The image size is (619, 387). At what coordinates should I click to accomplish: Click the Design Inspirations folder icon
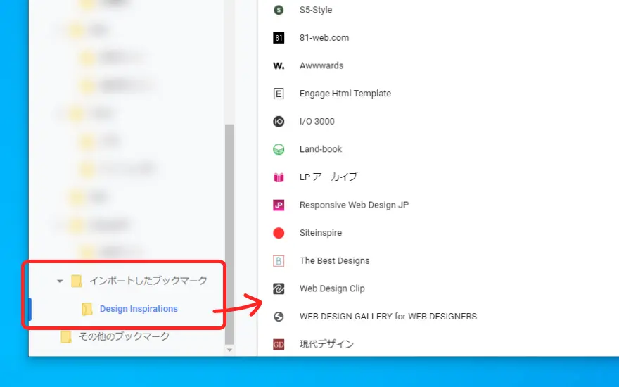click(x=87, y=309)
